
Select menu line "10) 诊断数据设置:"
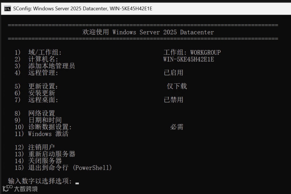[x=43, y=127]
